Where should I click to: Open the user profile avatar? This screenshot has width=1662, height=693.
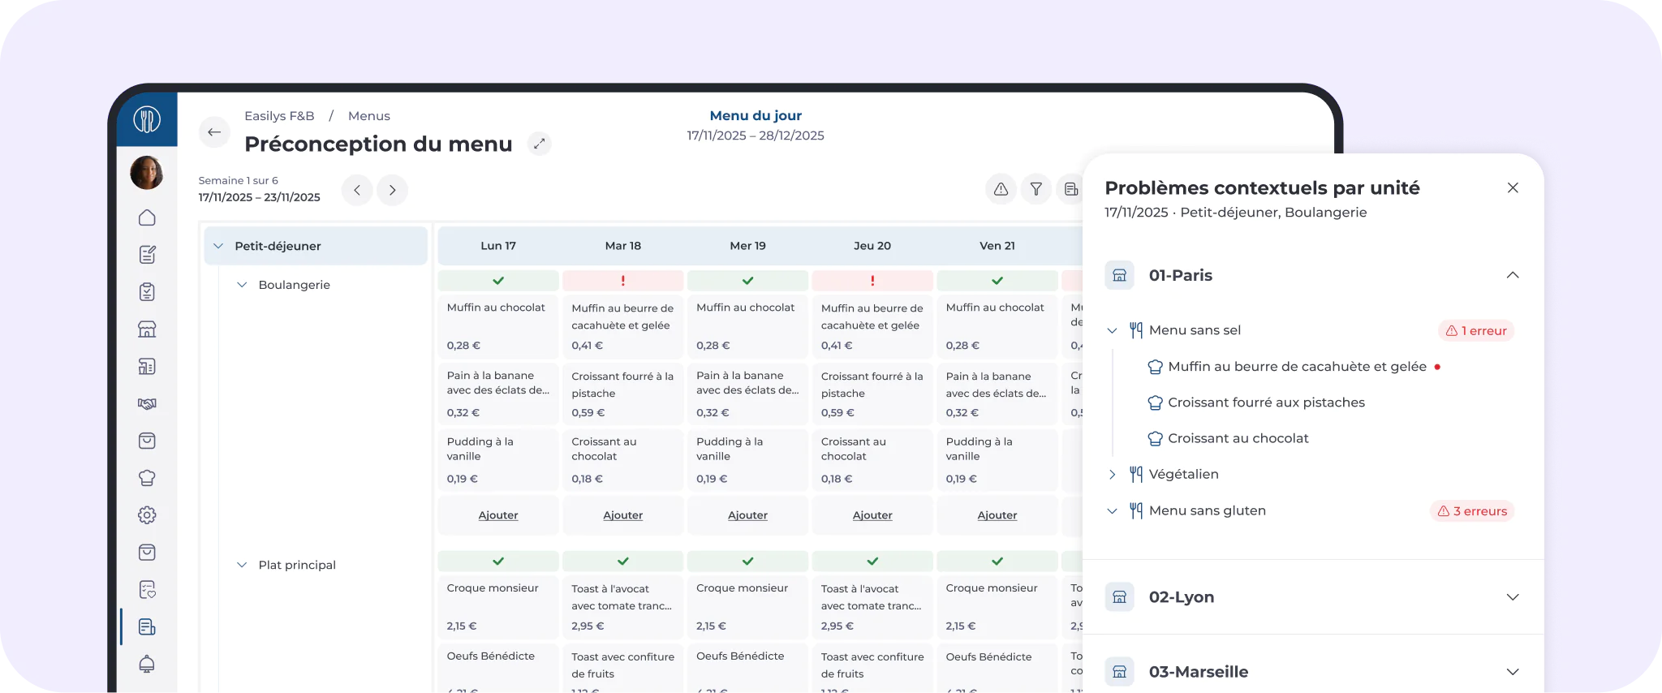click(147, 173)
